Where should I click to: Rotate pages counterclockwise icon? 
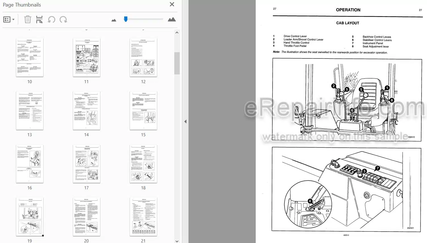51,20
